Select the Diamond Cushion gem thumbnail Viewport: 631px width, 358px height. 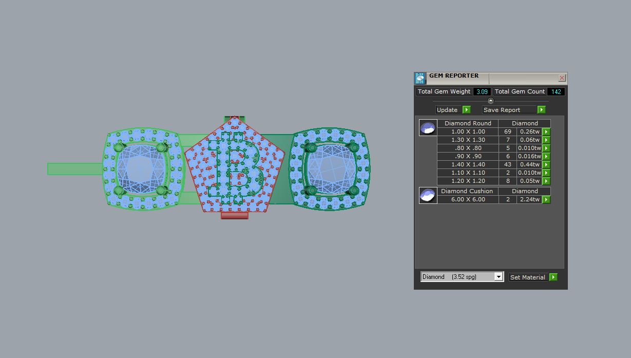coord(428,196)
